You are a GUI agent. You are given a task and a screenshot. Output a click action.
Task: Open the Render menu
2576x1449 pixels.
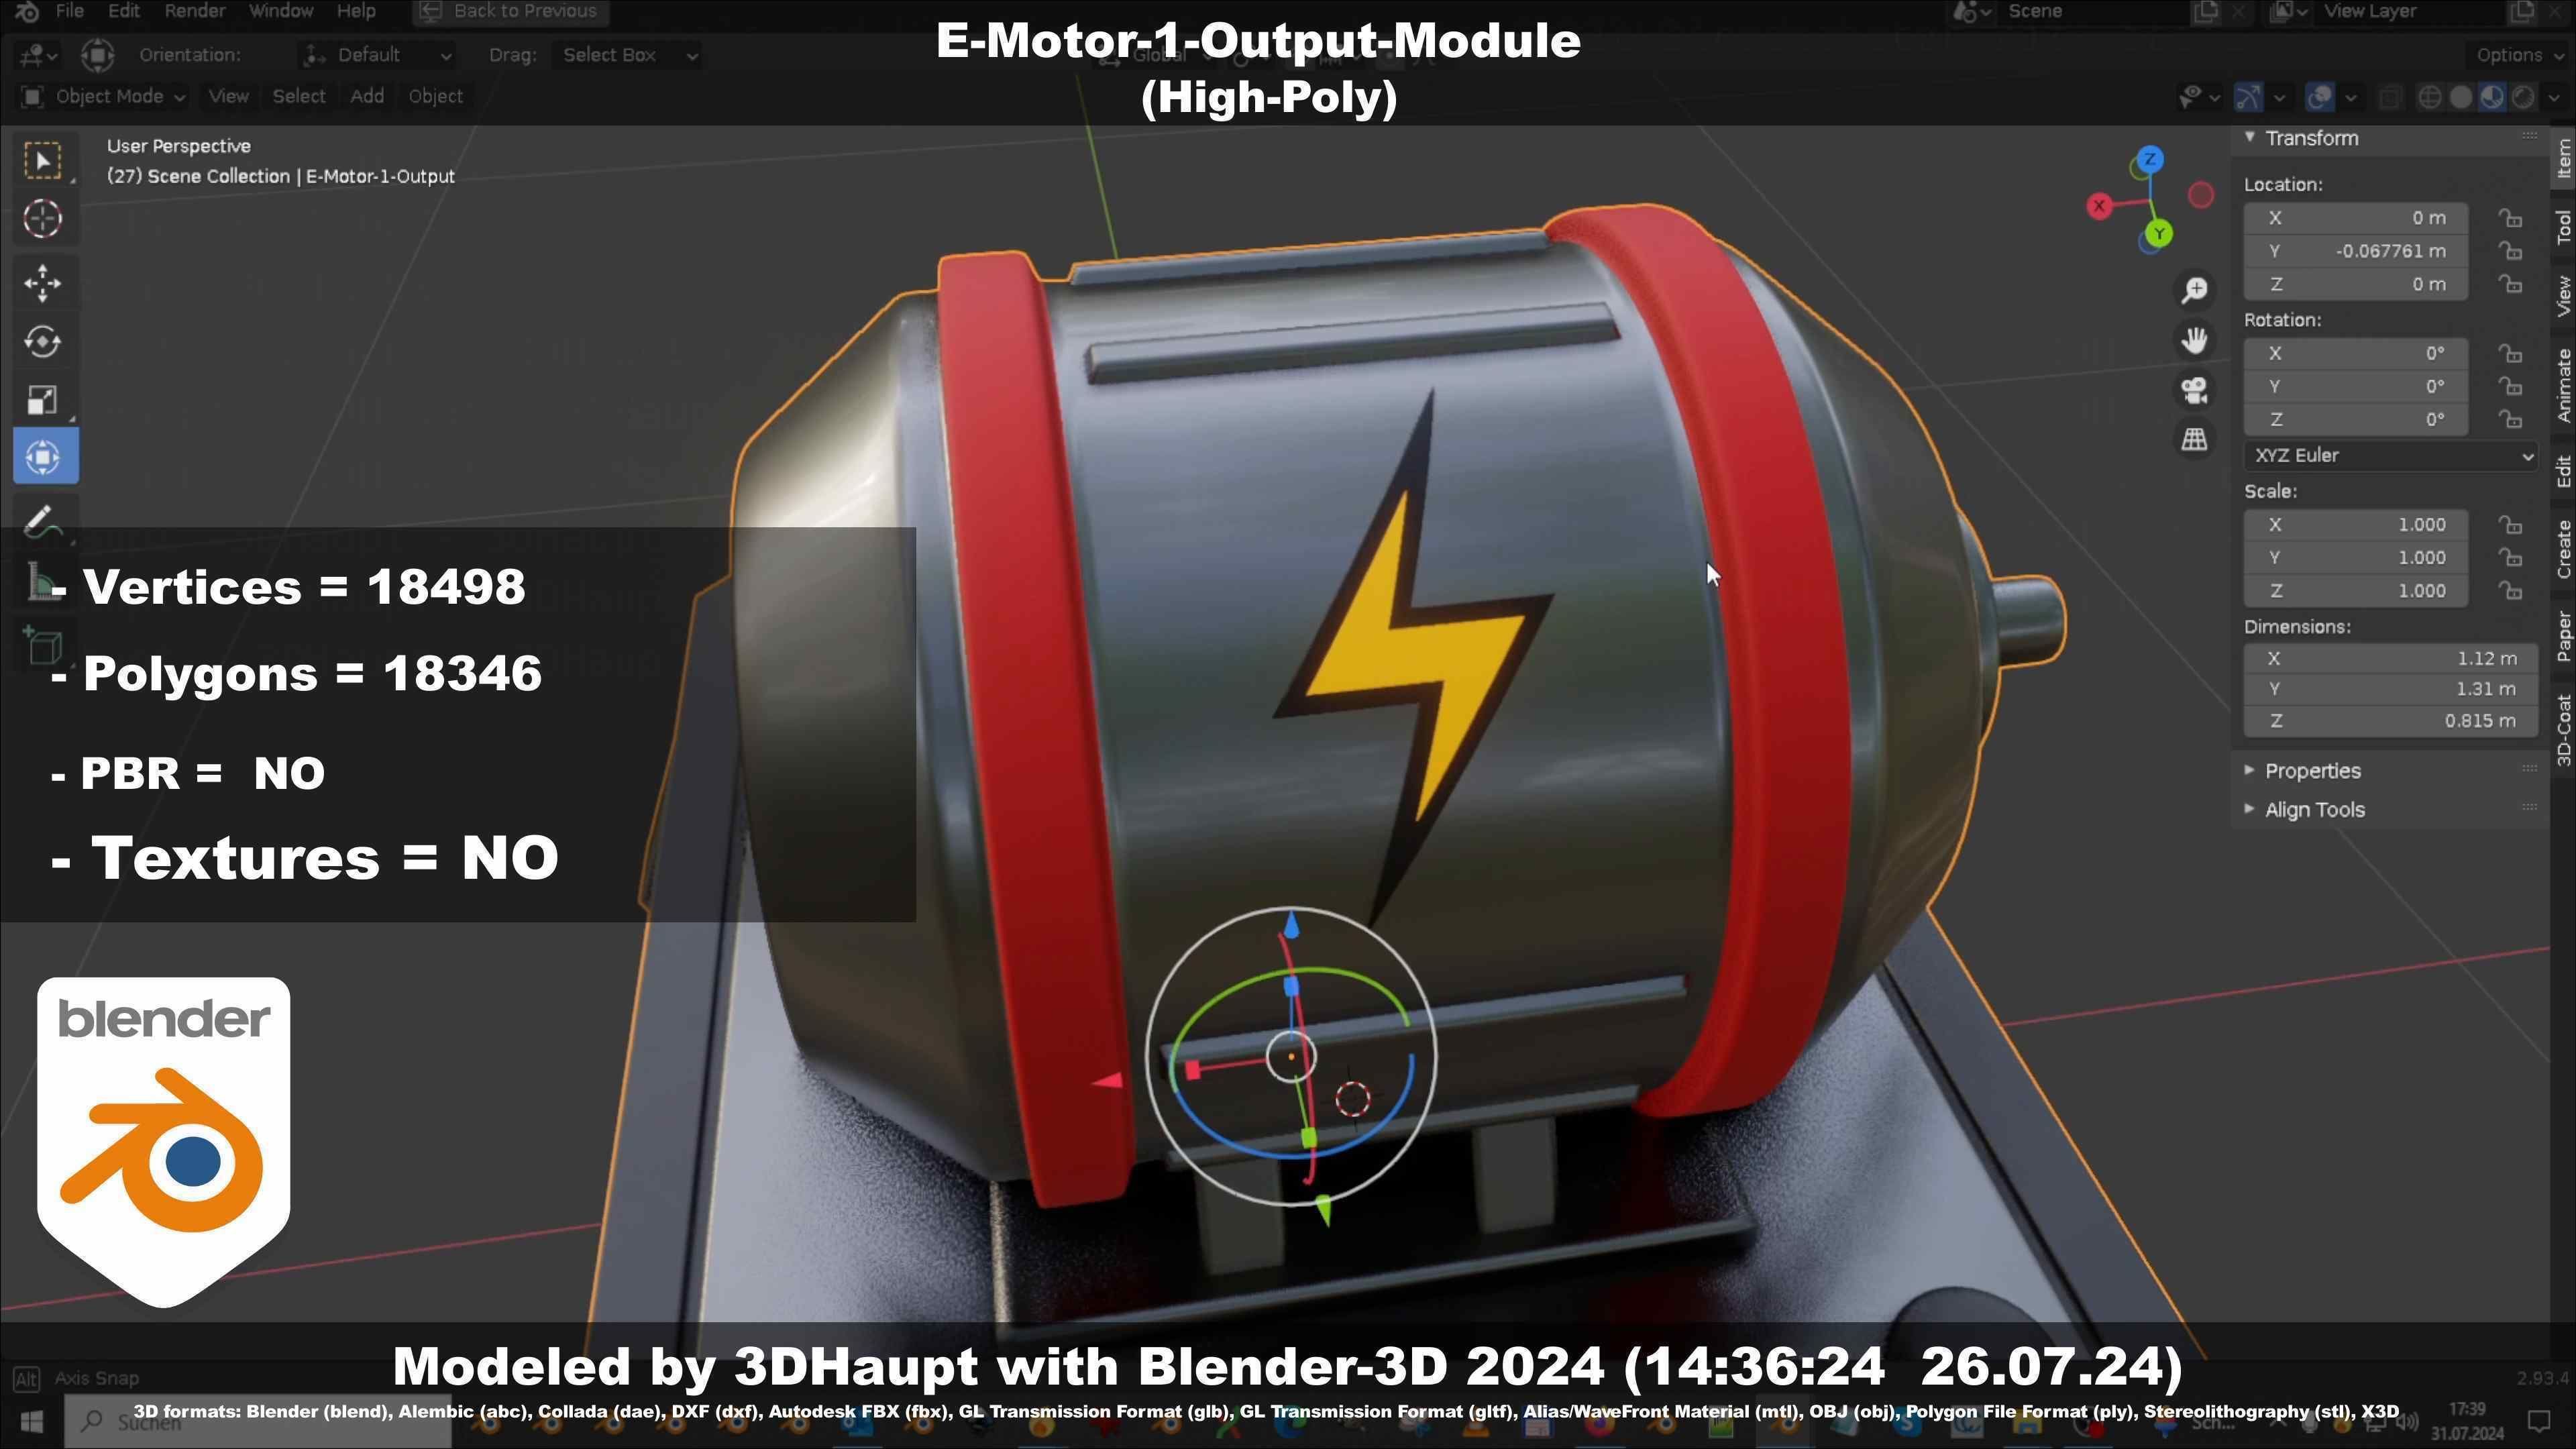[194, 11]
